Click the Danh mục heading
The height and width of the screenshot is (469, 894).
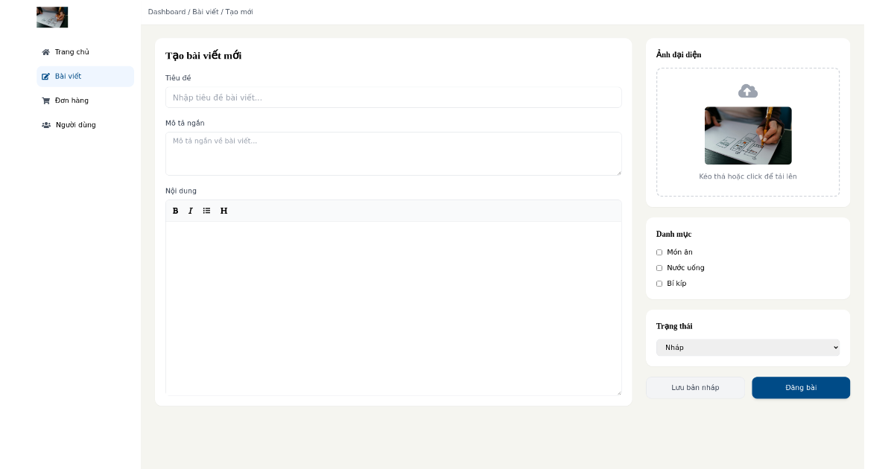673,234
